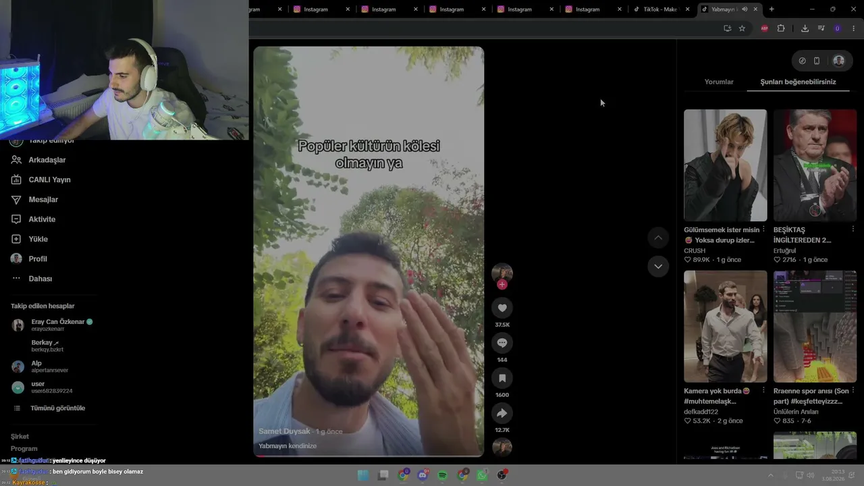
Task: Open the Chrome profile avatar
Action: (x=838, y=28)
